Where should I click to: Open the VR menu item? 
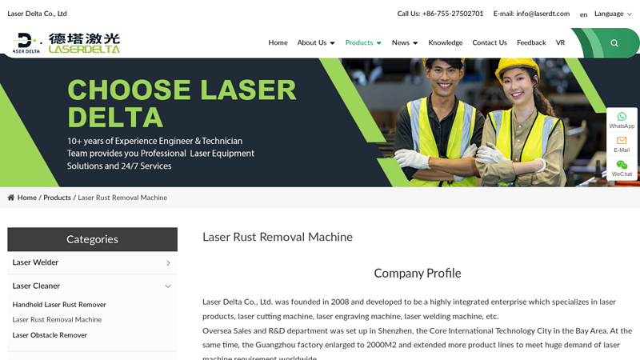point(560,43)
